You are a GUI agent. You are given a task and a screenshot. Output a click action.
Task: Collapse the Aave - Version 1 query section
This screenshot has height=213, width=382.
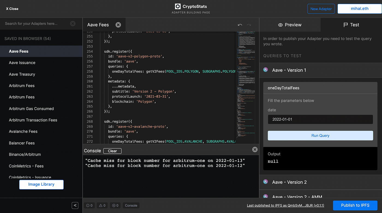[321, 70]
